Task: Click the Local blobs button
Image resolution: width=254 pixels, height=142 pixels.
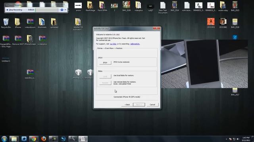Action: point(105,76)
